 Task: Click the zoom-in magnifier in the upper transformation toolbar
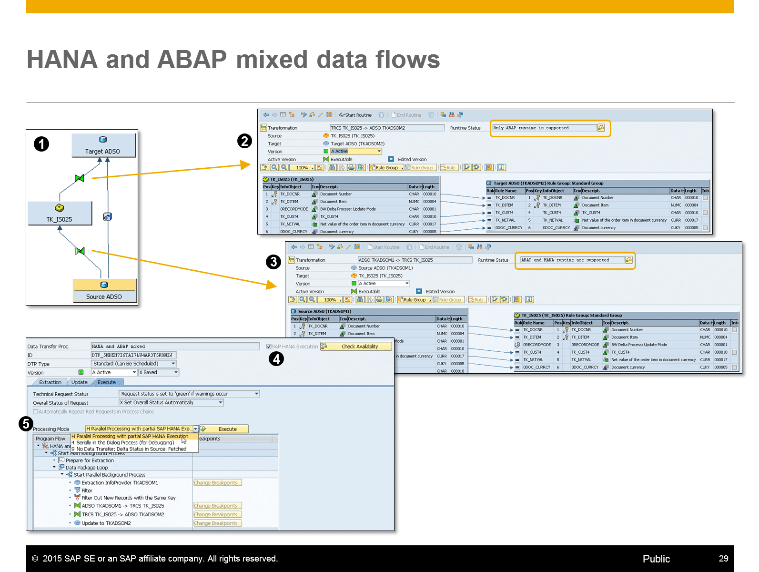coord(274,167)
